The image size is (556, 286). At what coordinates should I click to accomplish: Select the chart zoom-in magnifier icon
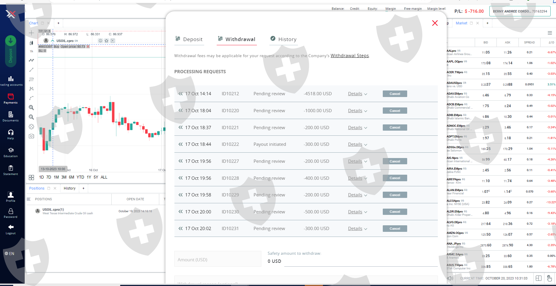coord(31,107)
